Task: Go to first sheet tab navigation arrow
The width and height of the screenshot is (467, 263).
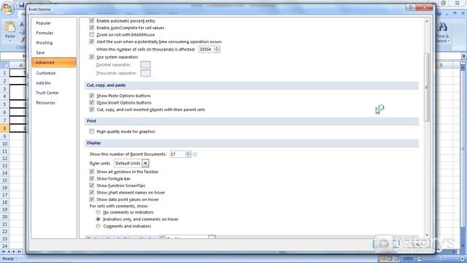Action: (3, 251)
